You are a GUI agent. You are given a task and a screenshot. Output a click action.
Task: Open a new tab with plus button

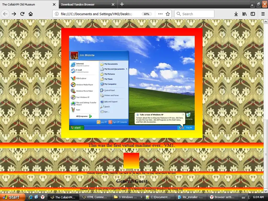(122, 4)
